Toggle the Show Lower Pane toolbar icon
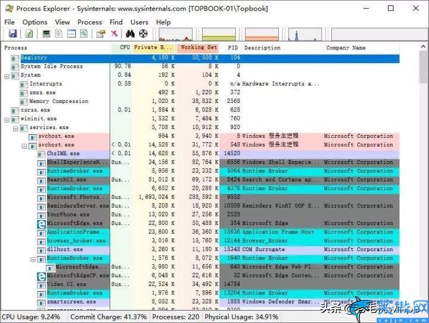Screen dimensions: 429x323 pos(71,33)
